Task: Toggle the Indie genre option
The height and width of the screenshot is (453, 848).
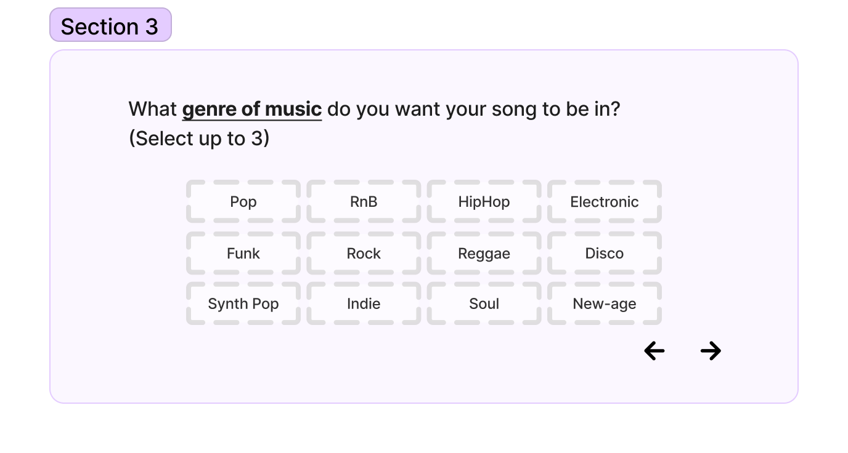Action: pyautogui.click(x=364, y=304)
